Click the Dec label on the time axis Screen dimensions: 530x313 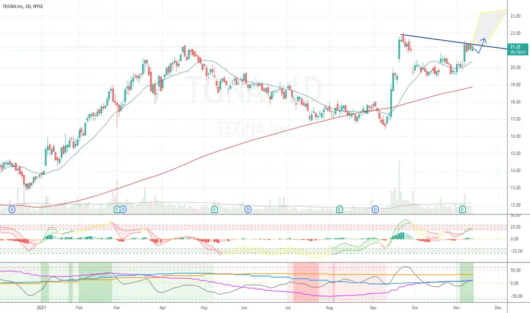point(498,307)
